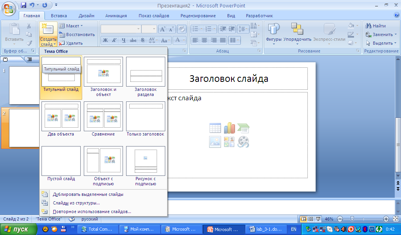Open Заменить dropdown in Редактирование
Screen dimensions: 401x235
pos(381,34)
